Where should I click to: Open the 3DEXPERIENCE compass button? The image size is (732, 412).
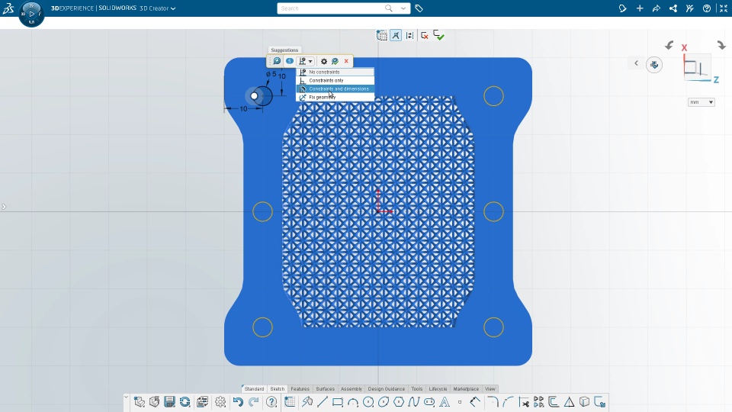31,14
